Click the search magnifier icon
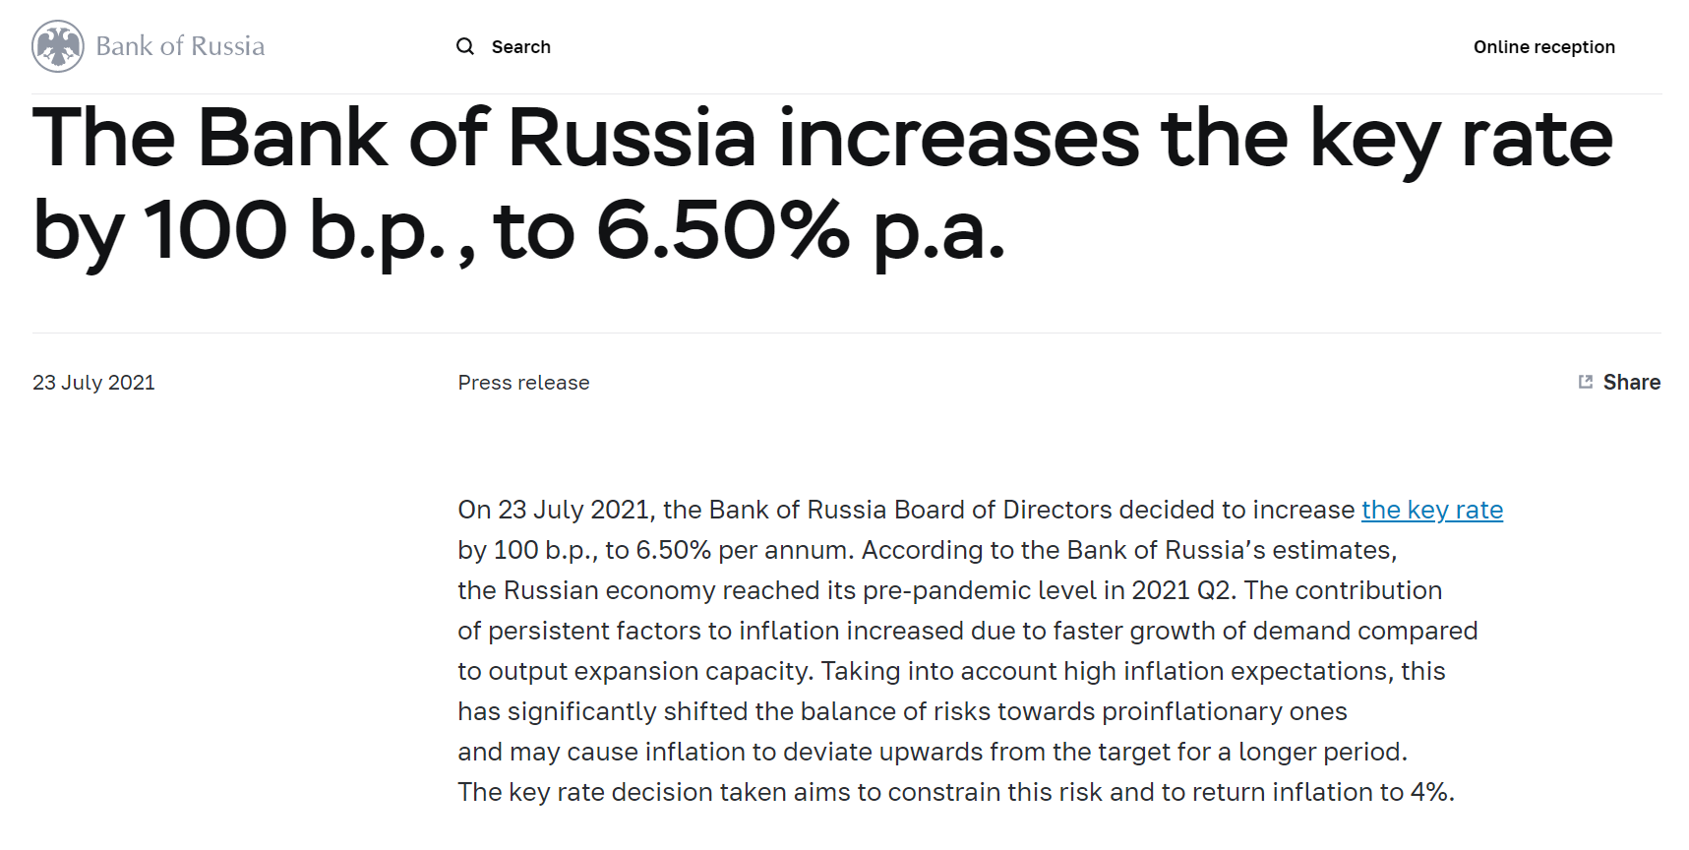1689x850 pixels. (465, 46)
